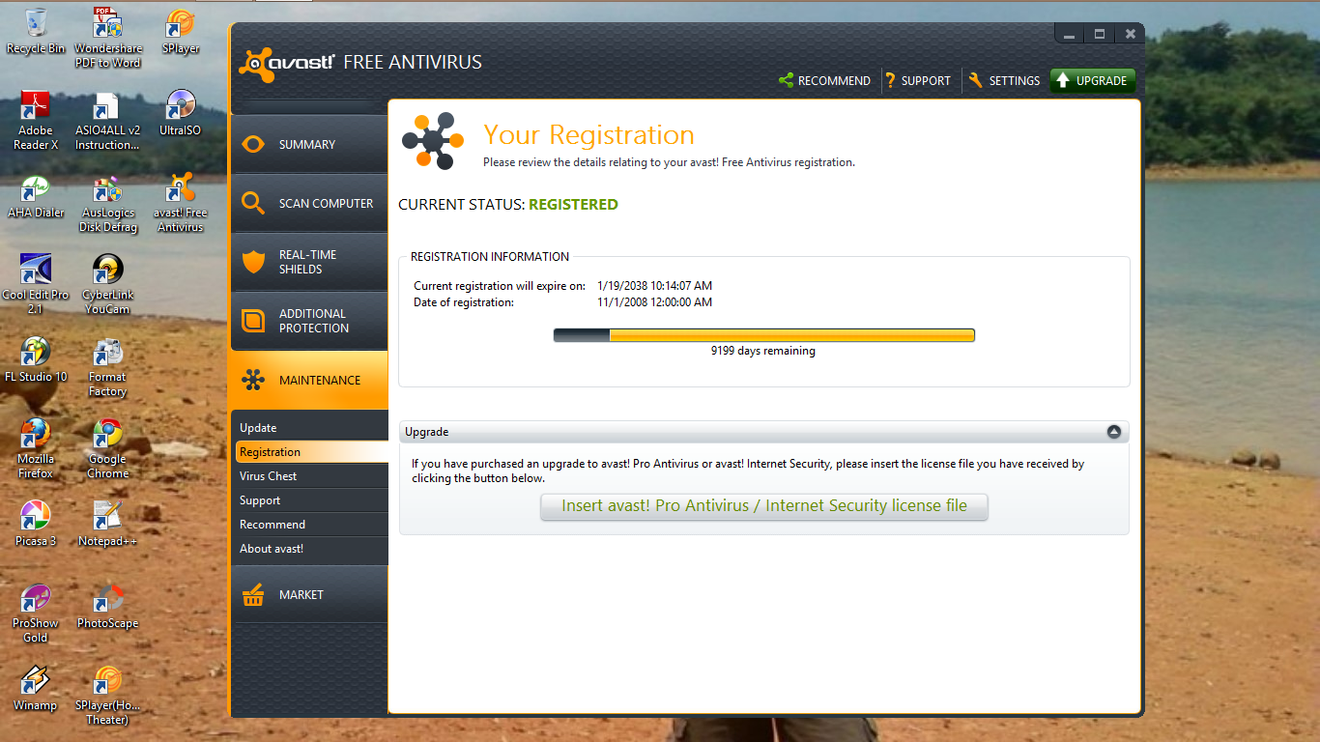The image size is (1320, 742).
Task: Launch Wondershare PDF to Word shortcut
Action: 107,37
